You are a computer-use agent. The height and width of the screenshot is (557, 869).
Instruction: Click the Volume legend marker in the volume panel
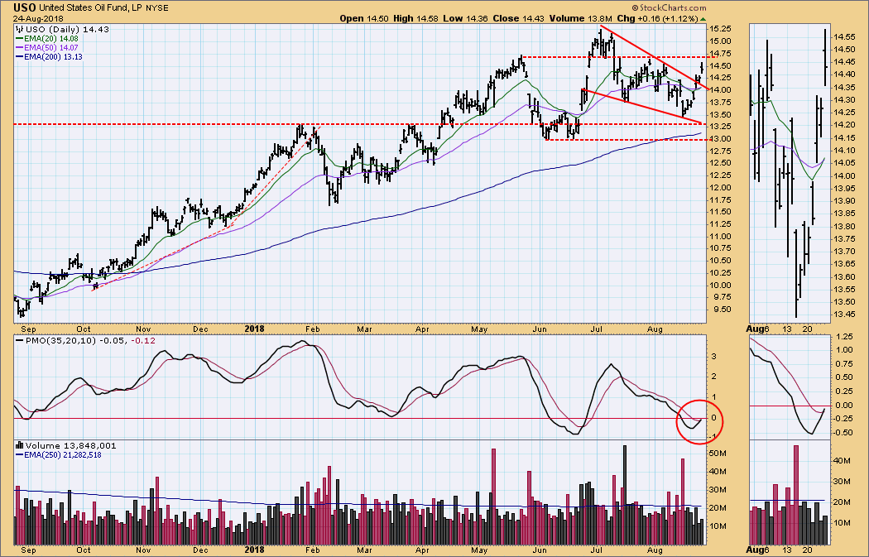click(20, 444)
